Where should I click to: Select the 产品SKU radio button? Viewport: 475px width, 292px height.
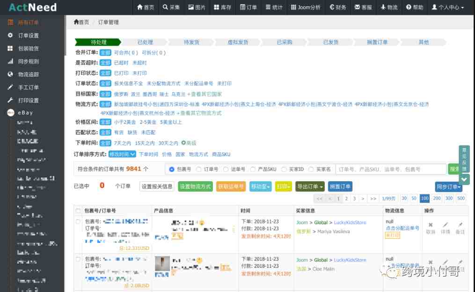pos(253,169)
